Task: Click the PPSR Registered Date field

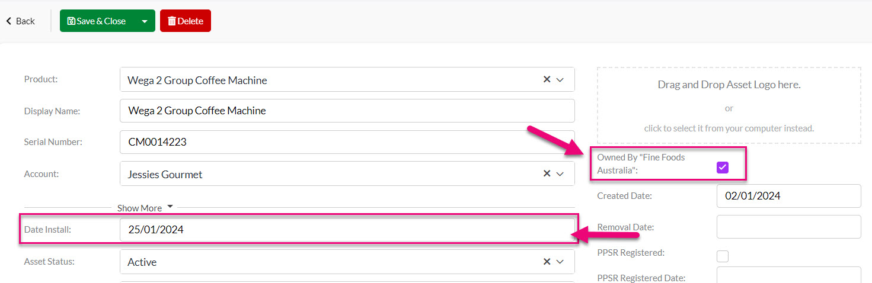Action: pyautogui.click(x=788, y=276)
